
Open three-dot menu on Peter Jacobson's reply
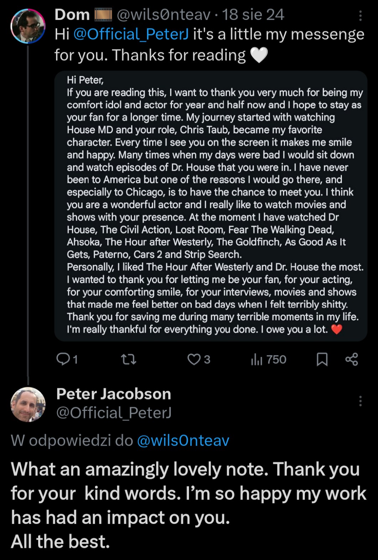pos(361,401)
